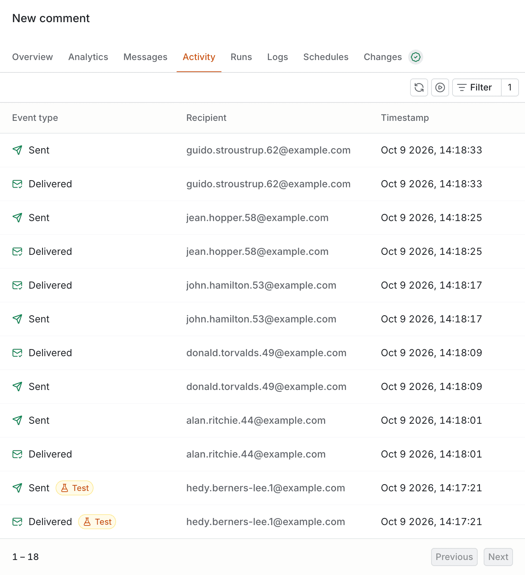525x575 pixels.
Task: Click the Sent icon for john.hamilton.53
Action: click(x=17, y=319)
